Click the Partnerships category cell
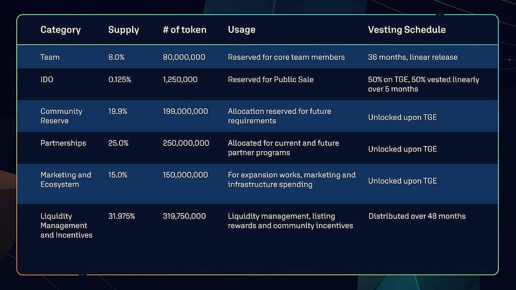Image resolution: width=516 pixels, height=290 pixels. point(63,143)
